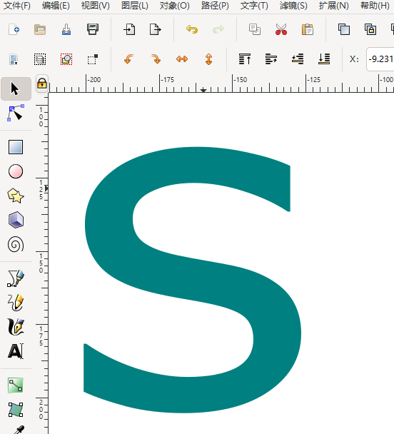This screenshot has width=394, height=434.
Task: Click the import file icon
Action: [x=129, y=29]
